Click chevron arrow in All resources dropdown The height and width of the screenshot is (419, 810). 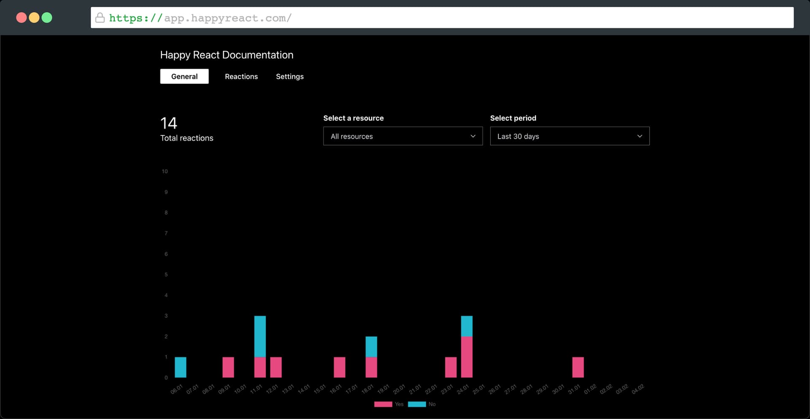tap(473, 136)
